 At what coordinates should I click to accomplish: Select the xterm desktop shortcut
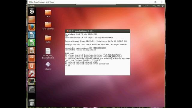(48, 66)
